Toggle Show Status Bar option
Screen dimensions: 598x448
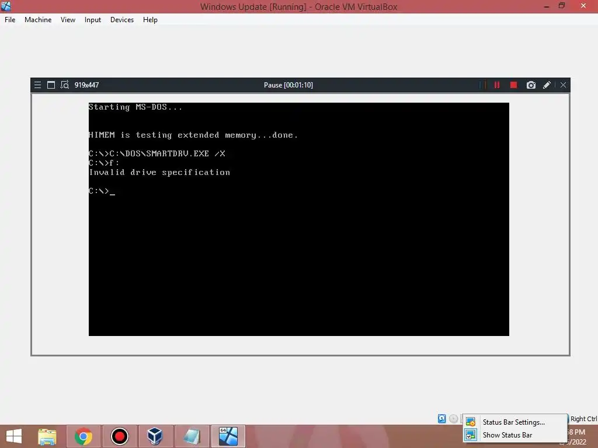514,435
